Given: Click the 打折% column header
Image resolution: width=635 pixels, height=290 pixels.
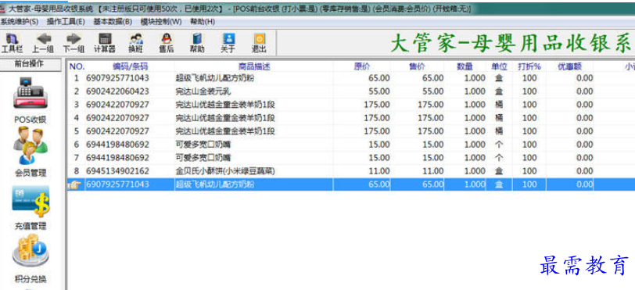Looking at the screenshot, I should click(529, 66).
